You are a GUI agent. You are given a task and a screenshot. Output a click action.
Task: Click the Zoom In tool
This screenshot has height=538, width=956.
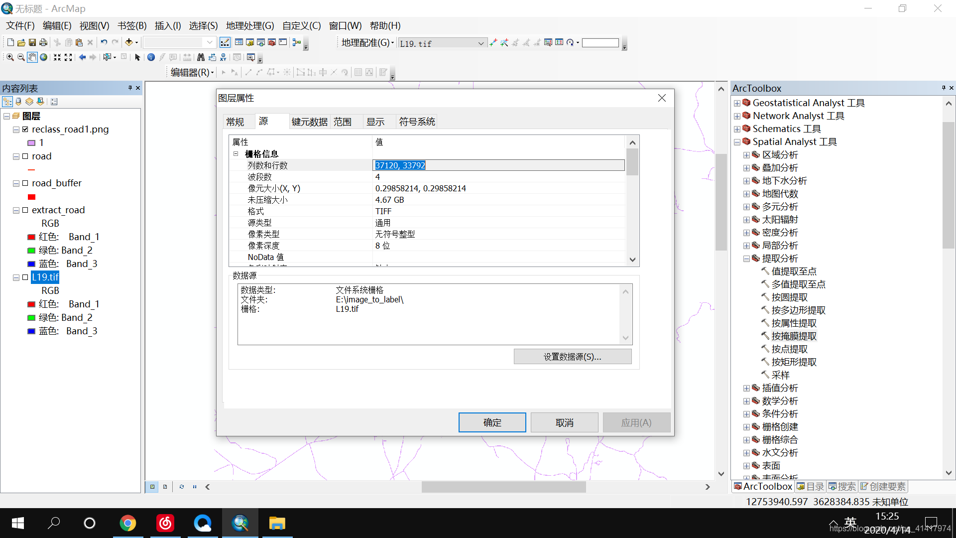[9, 57]
